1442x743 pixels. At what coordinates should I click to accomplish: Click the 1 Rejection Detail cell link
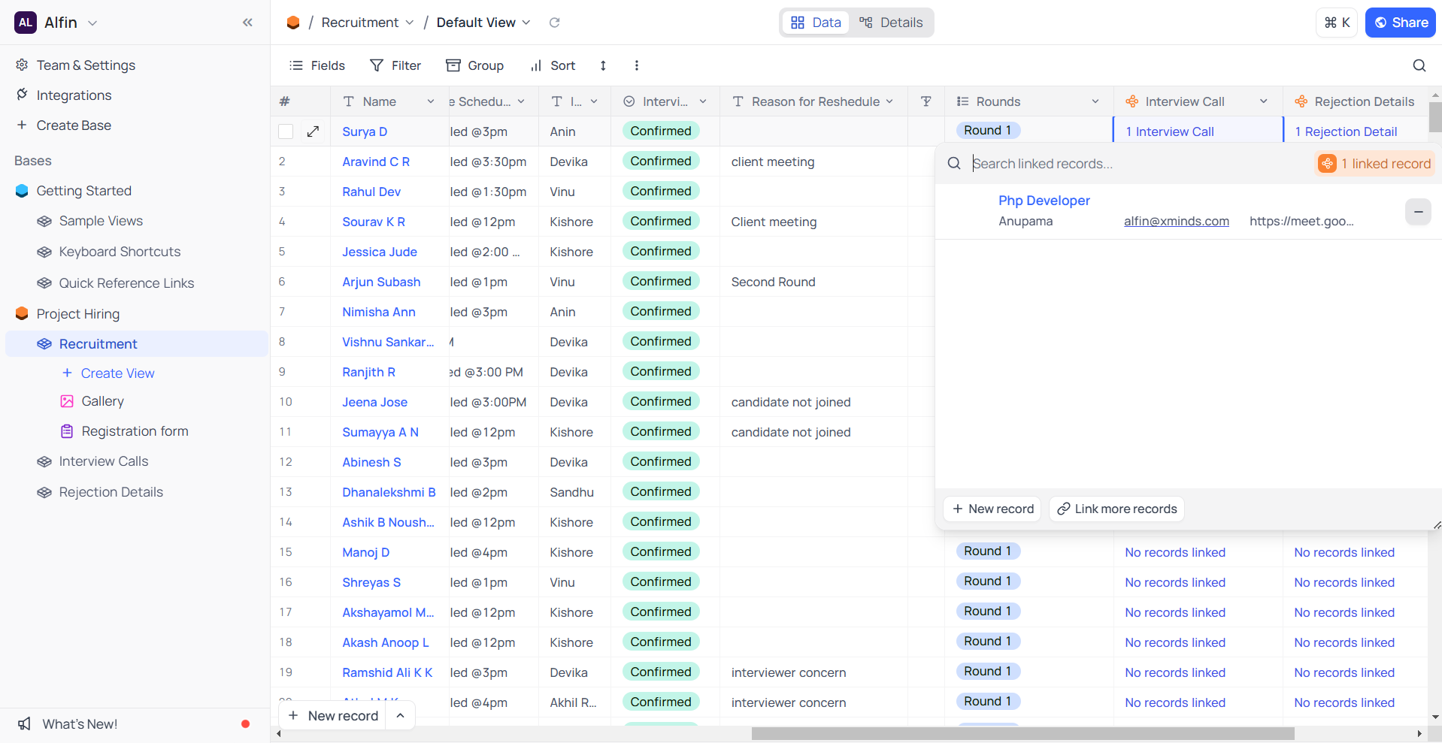coord(1346,131)
